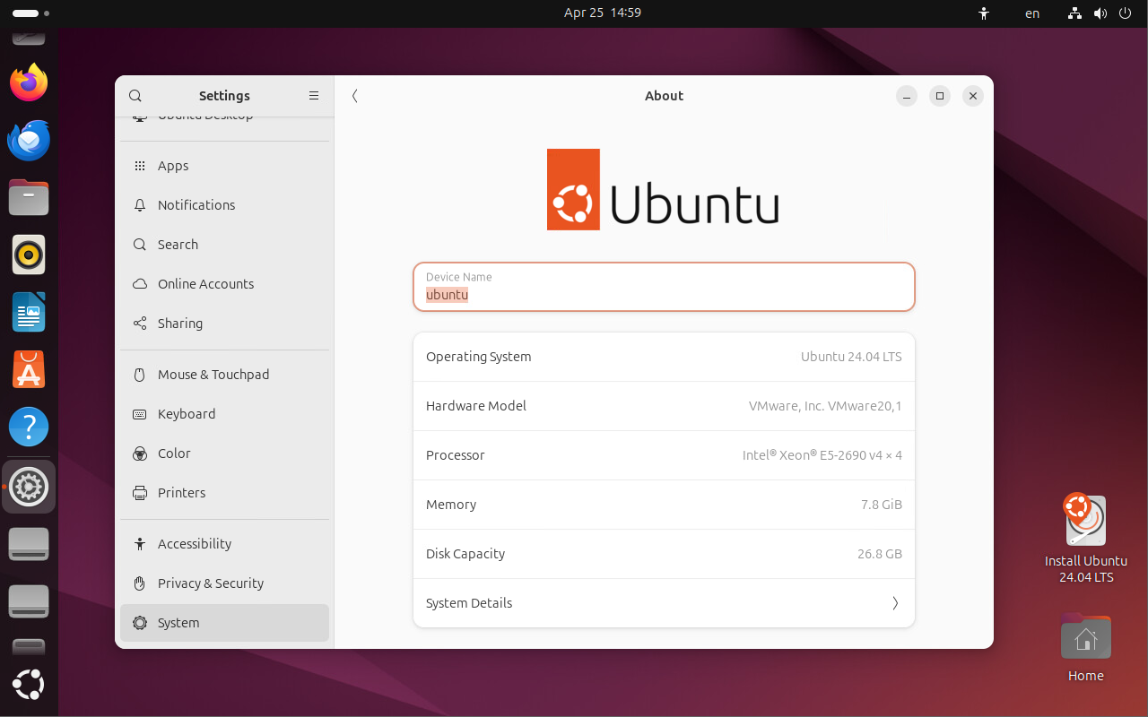Select Notifications in Settings sidebar
This screenshot has height=717, width=1148.
point(196,205)
